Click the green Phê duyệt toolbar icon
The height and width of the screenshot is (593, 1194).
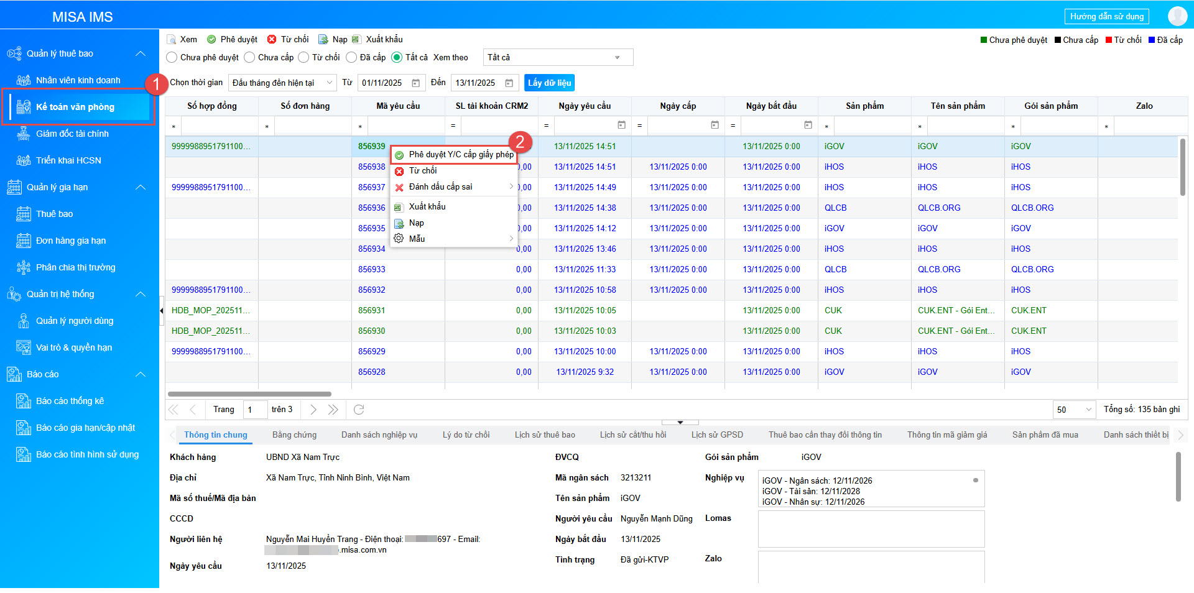point(211,39)
